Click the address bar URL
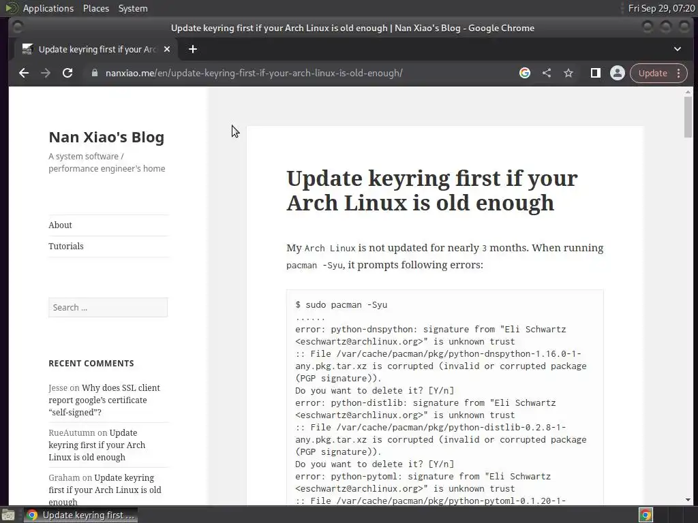698x523 pixels. pos(254,73)
